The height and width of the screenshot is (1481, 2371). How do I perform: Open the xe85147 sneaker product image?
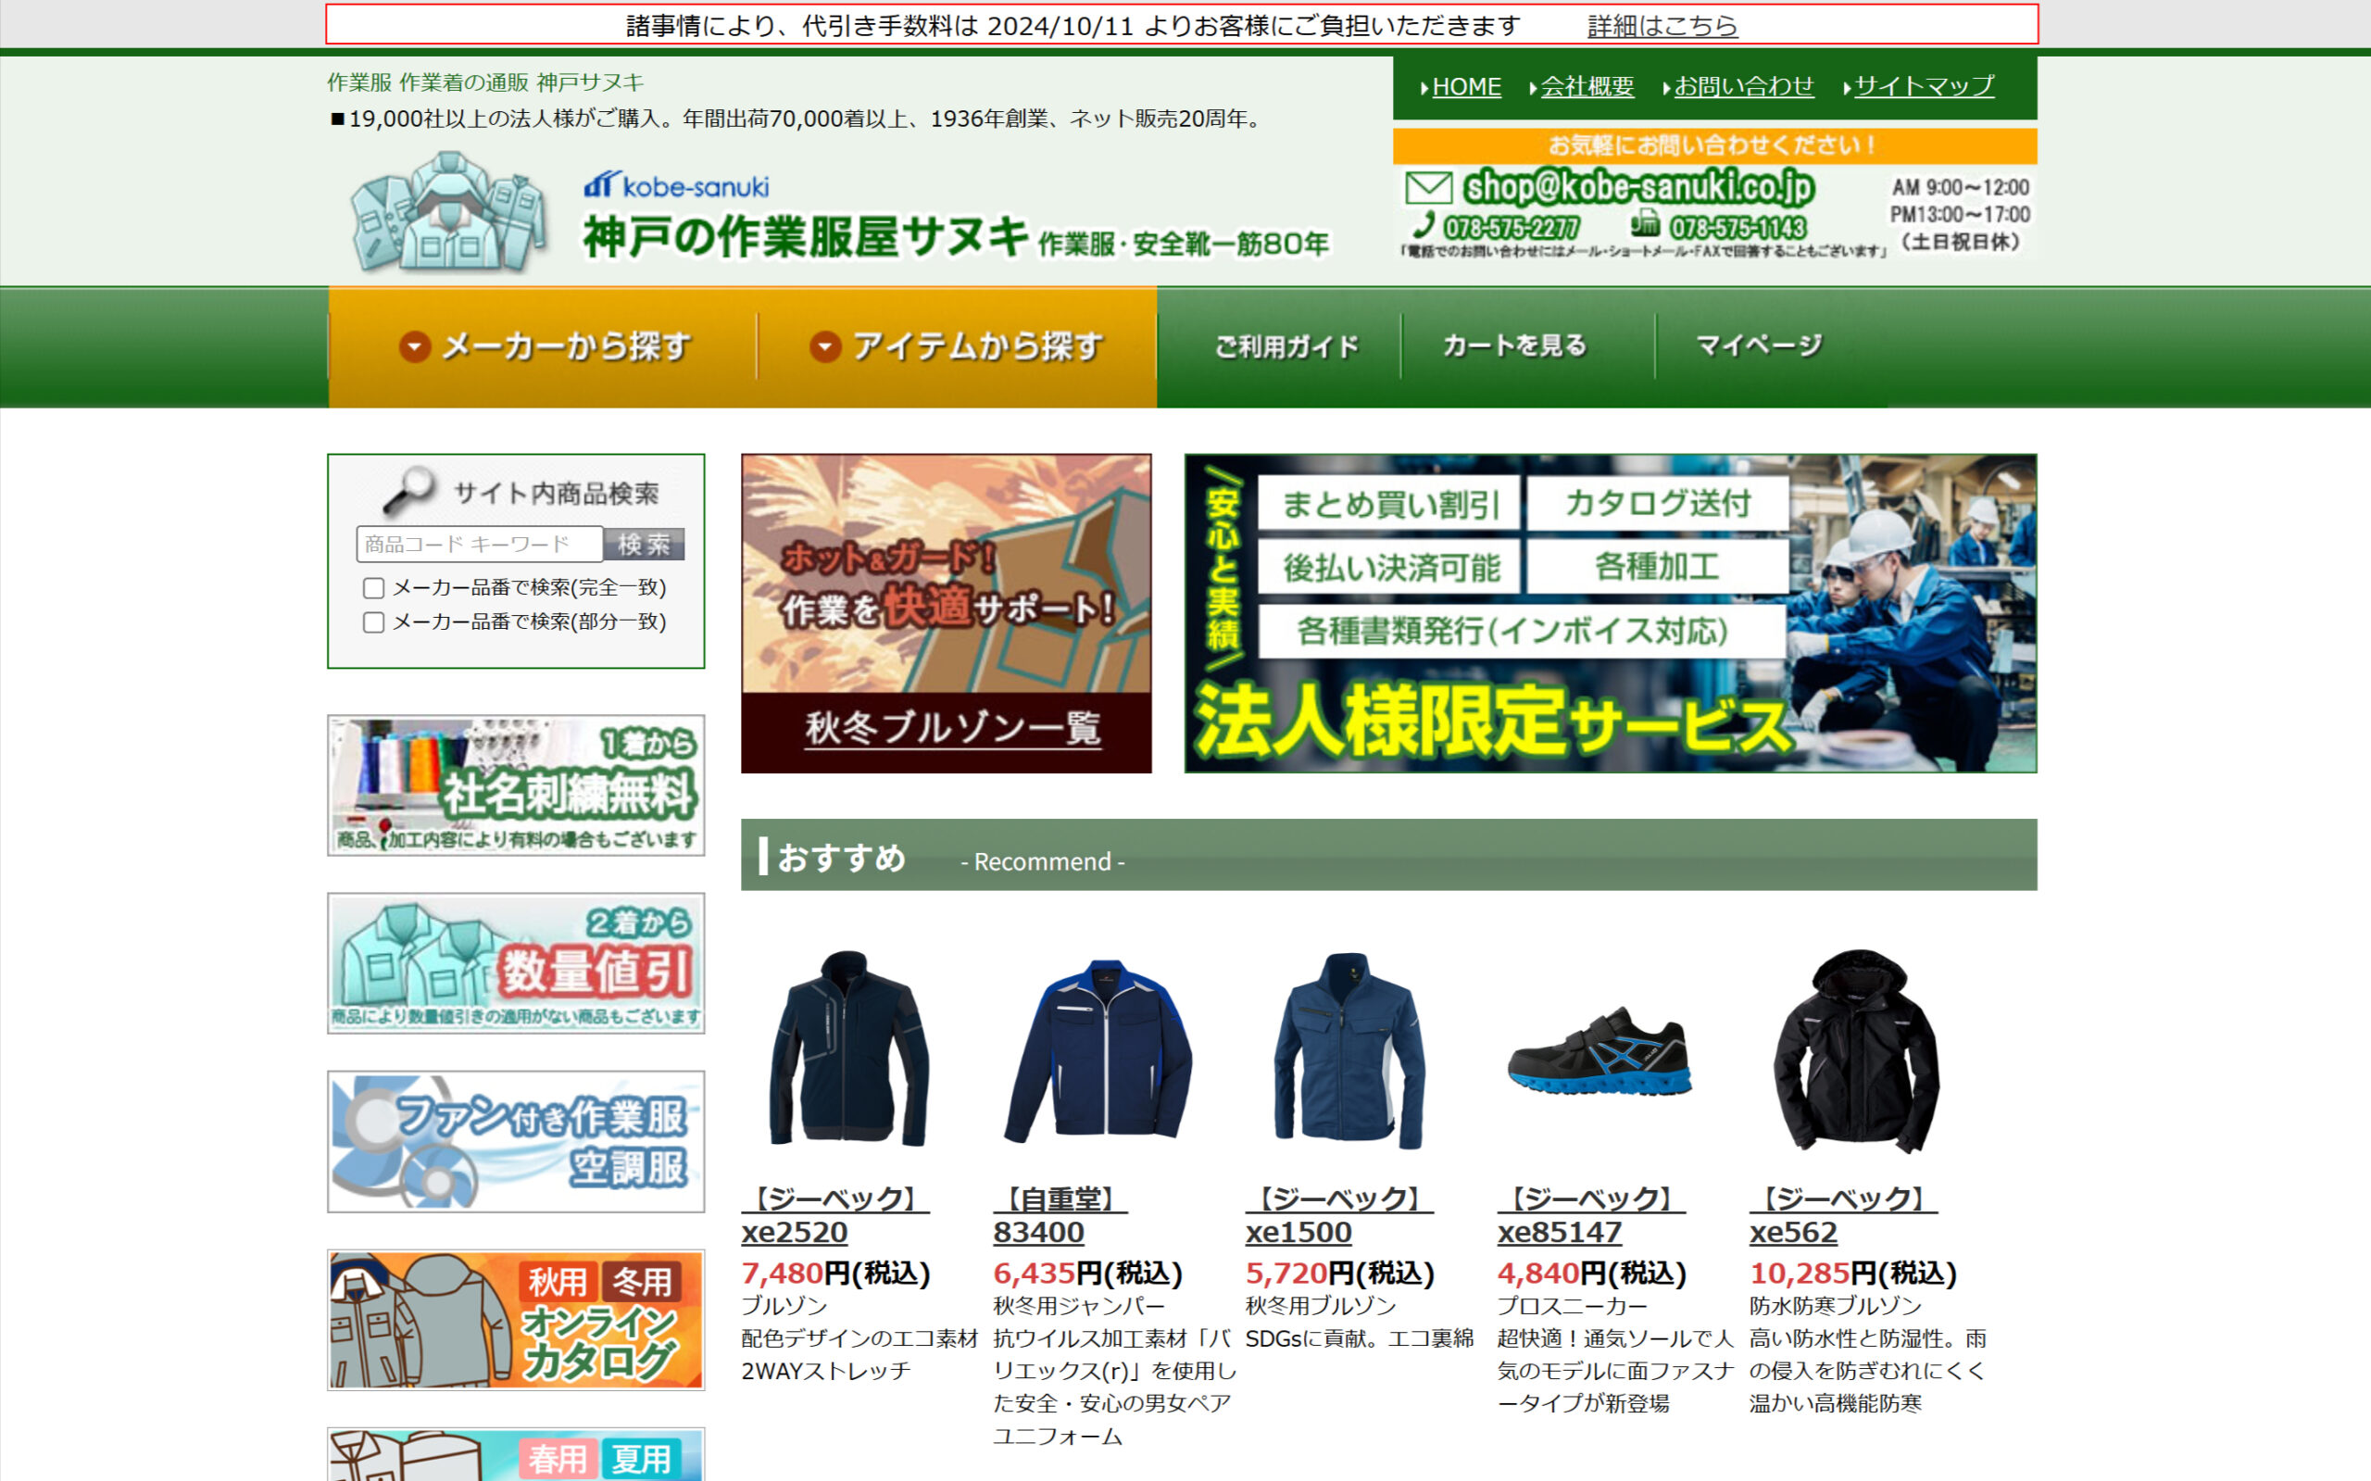(x=1599, y=1053)
